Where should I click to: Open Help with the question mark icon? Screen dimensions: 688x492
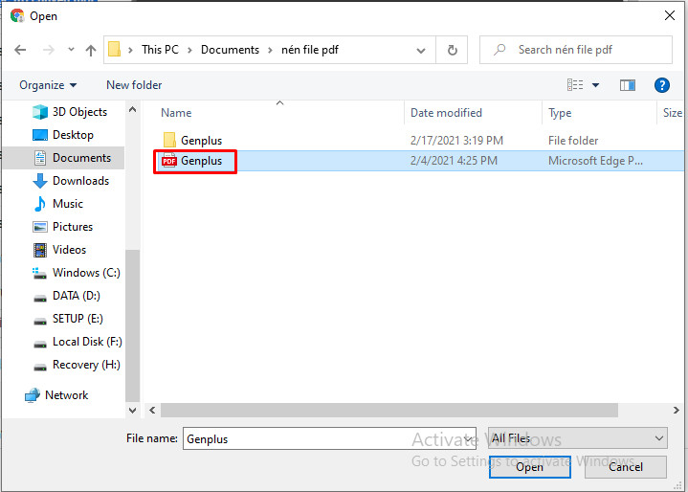tap(661, 84)
